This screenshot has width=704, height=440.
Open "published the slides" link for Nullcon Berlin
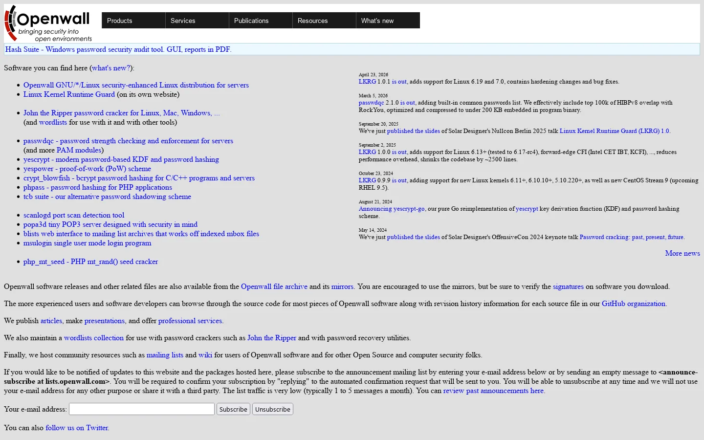[x=413, y=131]
